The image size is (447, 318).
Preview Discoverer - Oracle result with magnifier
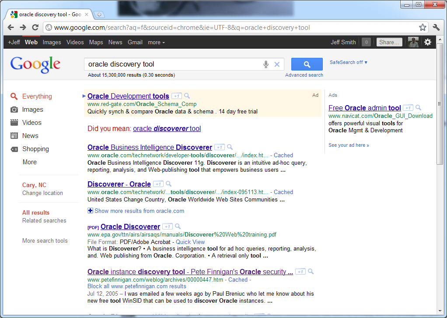click(x=169, y=184)
